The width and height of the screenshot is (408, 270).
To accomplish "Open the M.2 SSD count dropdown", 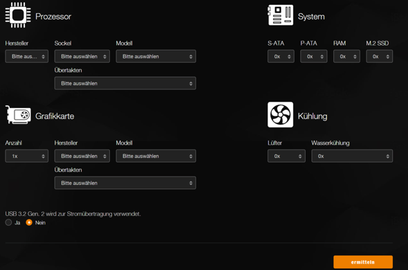I will (380, 56).
